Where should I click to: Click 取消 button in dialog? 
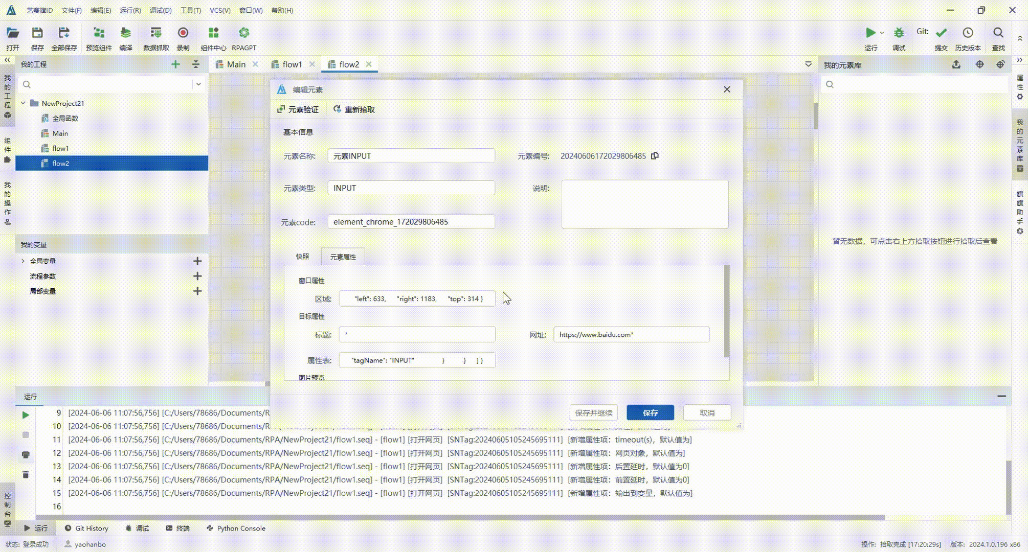(x=707, y=412)
